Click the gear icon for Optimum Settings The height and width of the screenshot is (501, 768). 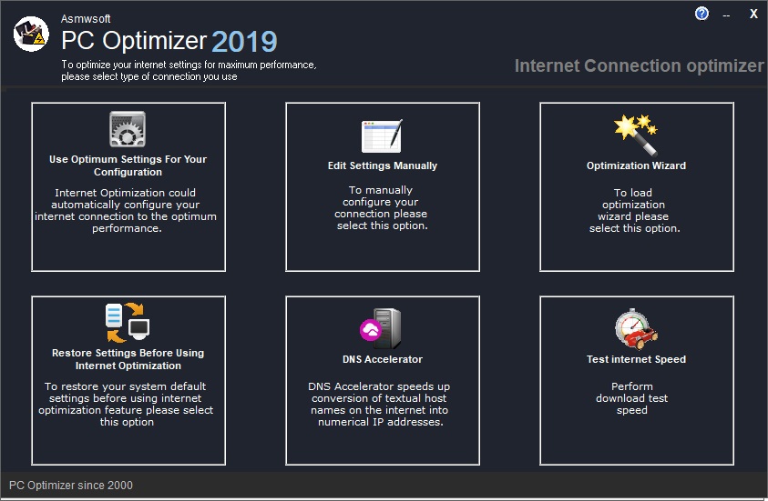pyautogui.click(x=128, y=129)
